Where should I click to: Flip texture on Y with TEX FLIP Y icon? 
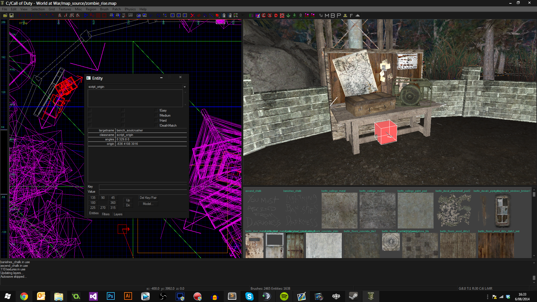118,15
